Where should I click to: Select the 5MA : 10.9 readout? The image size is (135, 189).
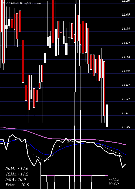[16, 180]
